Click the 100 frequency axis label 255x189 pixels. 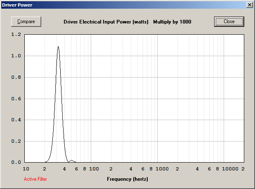click(x=94, y=169)
